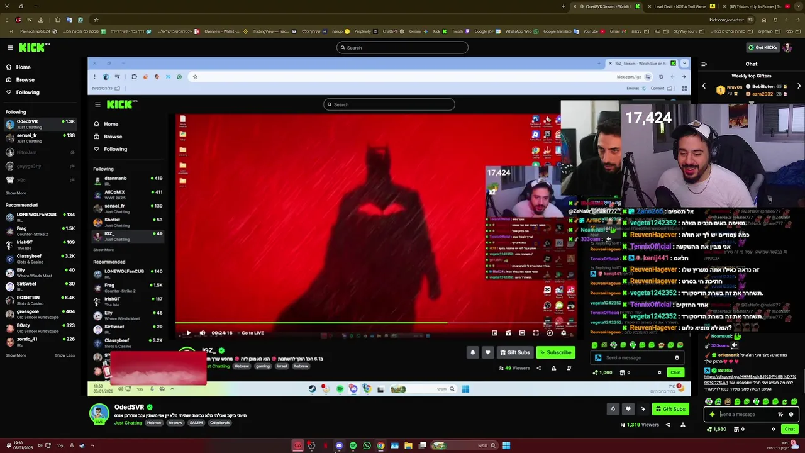Click Odedicraft tag under stream title
Screen dimensions: 805x453
coord(219,423)
